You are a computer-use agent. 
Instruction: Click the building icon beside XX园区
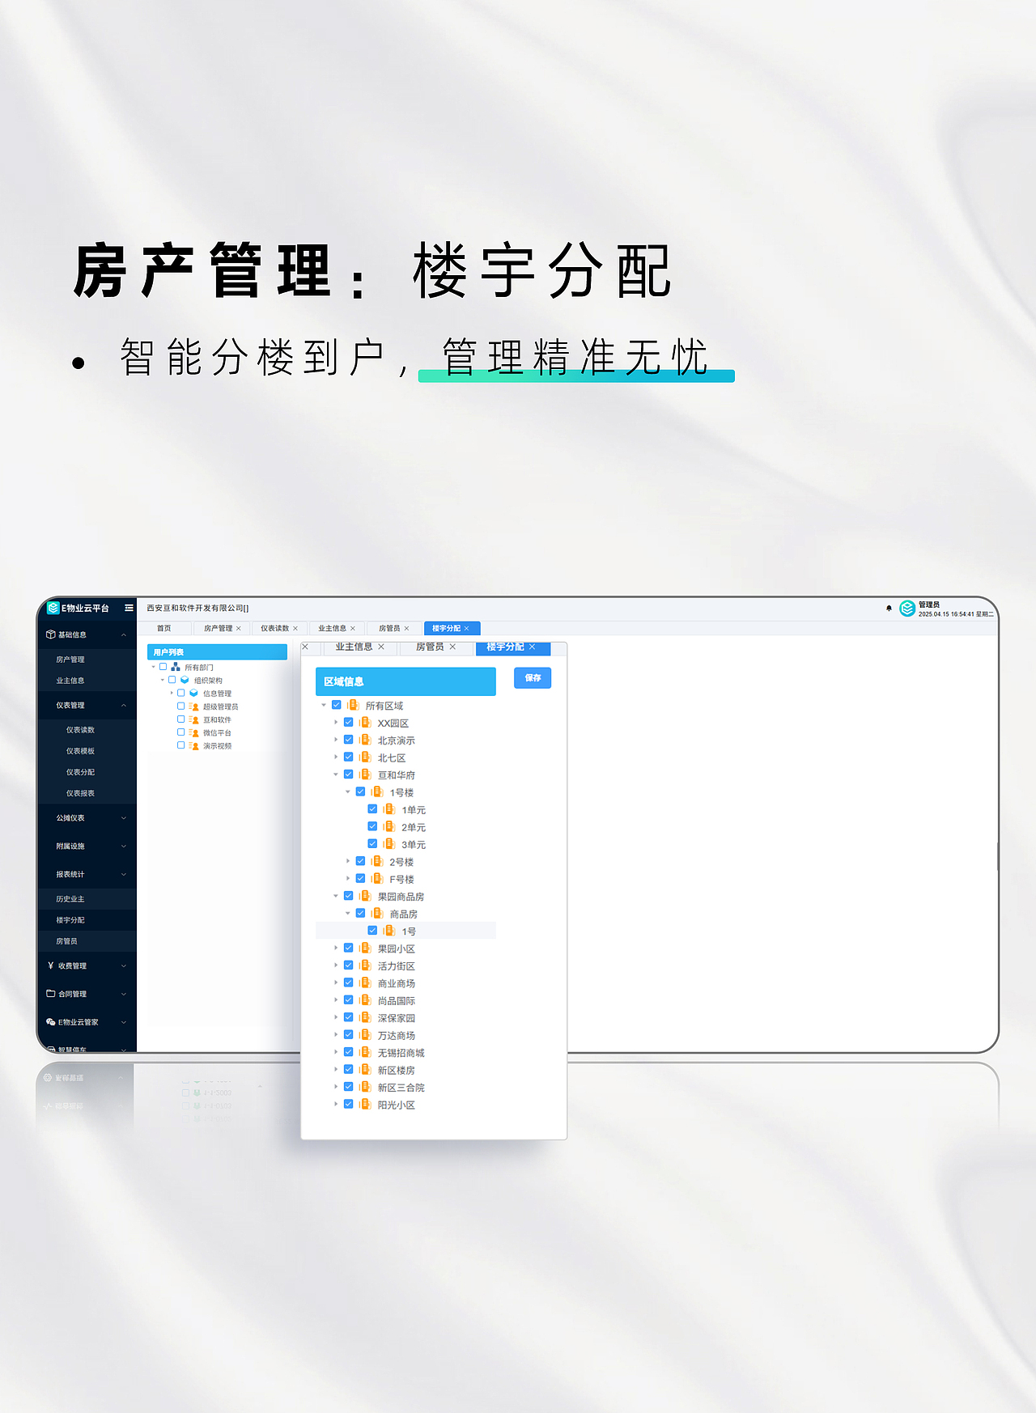coord(365,723)
